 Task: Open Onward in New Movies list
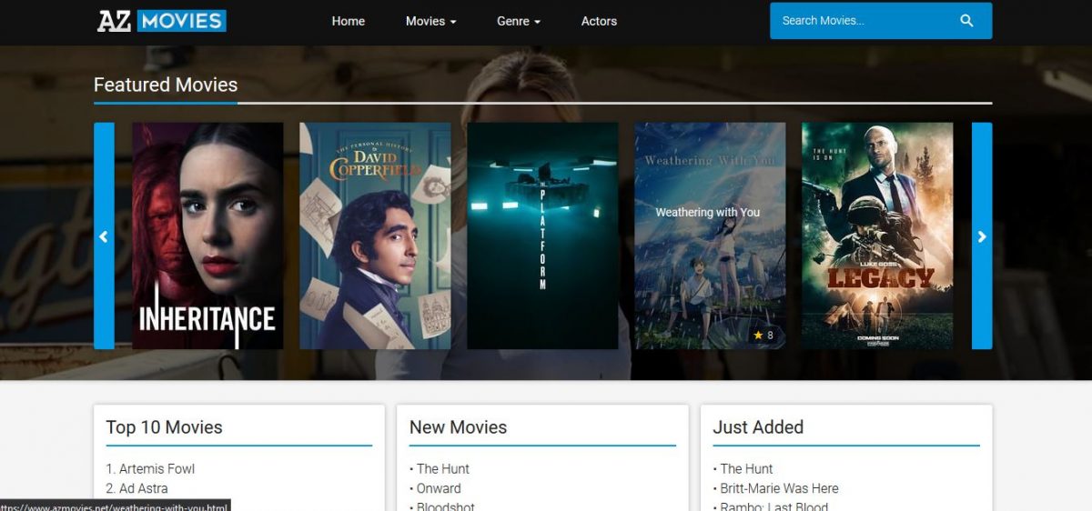(x=439, y=489)
